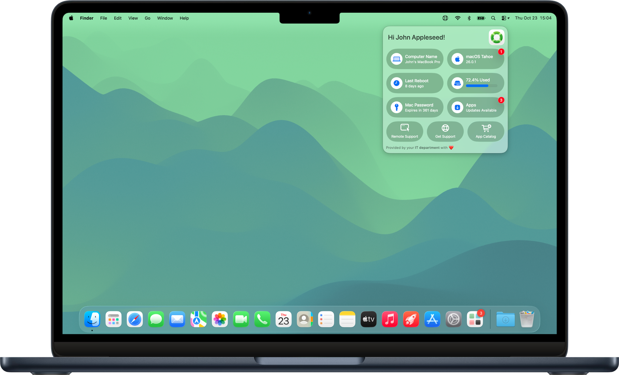Click the lifebuoy icon in menu bar
The width and height of the screenshot is (619, 375).
pos(445,18)
